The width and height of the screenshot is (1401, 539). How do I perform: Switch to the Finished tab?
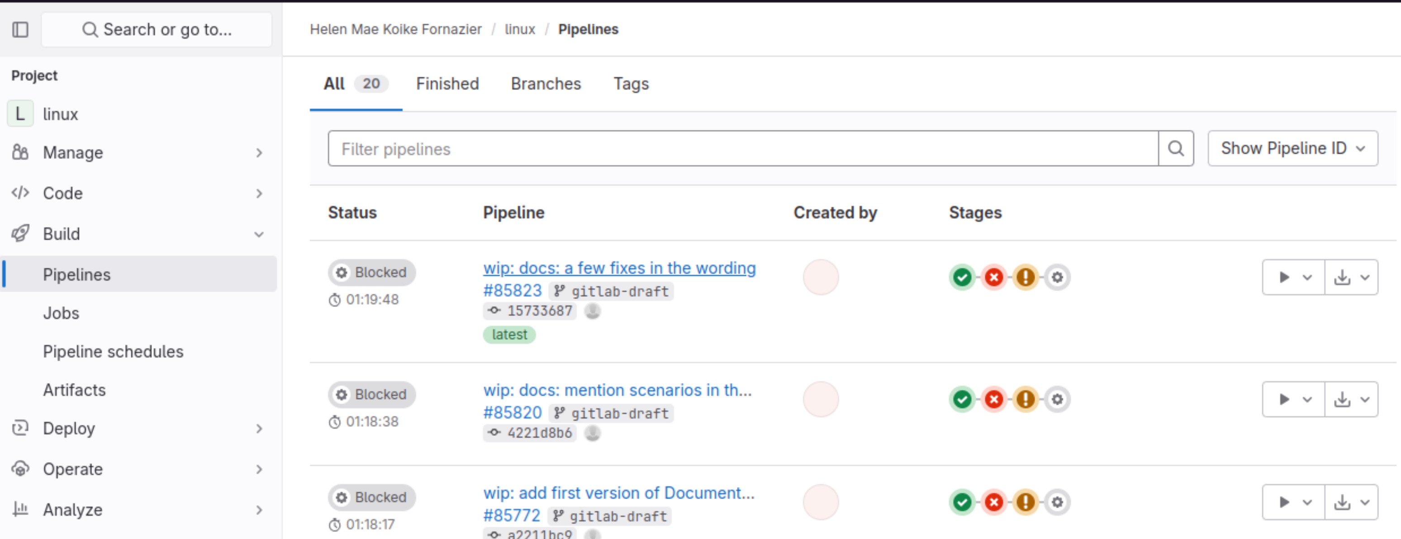tap(447, 84)
